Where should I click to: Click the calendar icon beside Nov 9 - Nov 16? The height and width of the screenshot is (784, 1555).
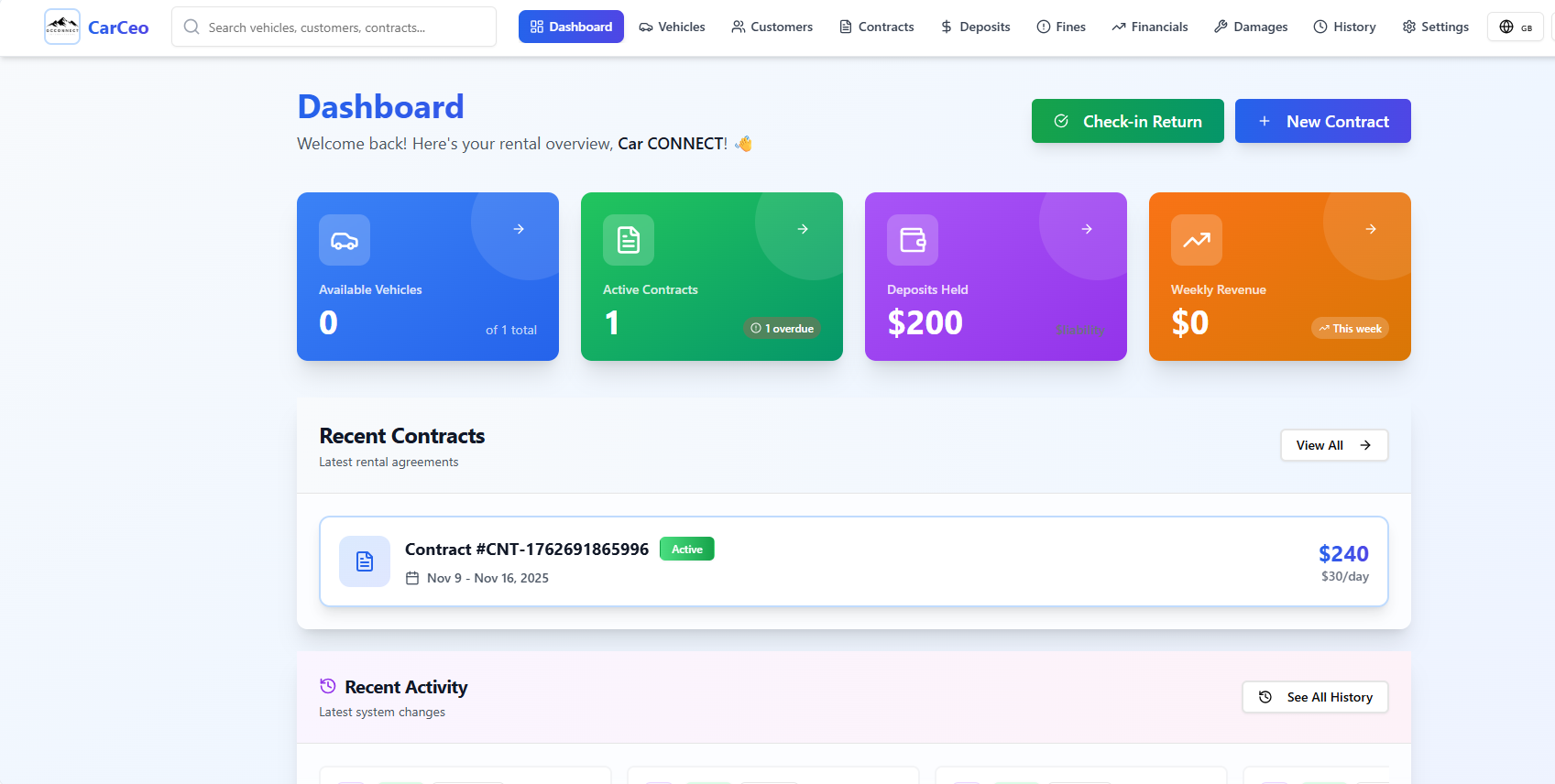coord(412,578)
